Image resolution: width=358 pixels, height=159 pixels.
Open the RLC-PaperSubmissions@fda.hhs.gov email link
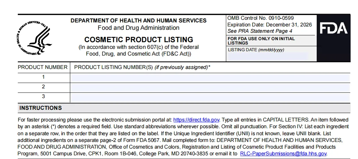click(x=283, y=154)
